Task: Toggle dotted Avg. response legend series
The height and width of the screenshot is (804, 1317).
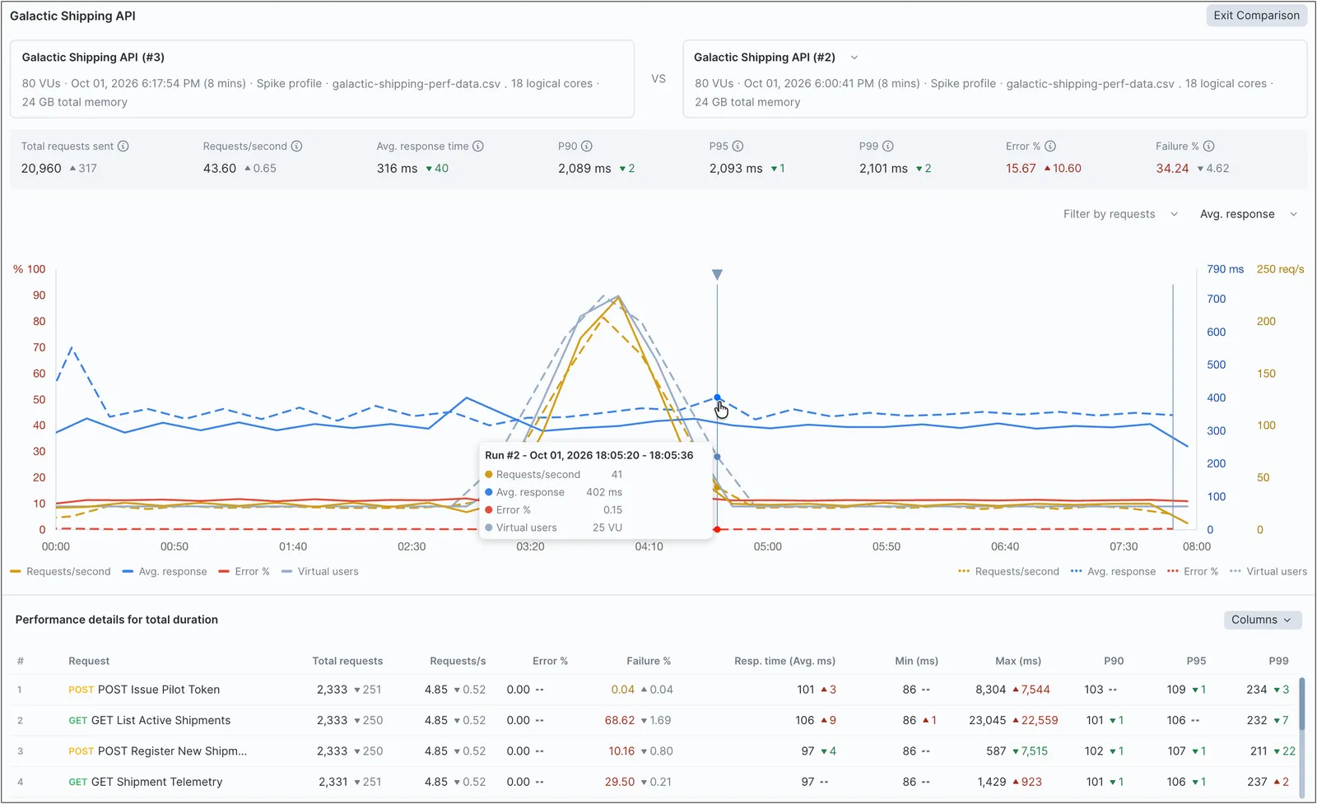Action: [1113, 572]
